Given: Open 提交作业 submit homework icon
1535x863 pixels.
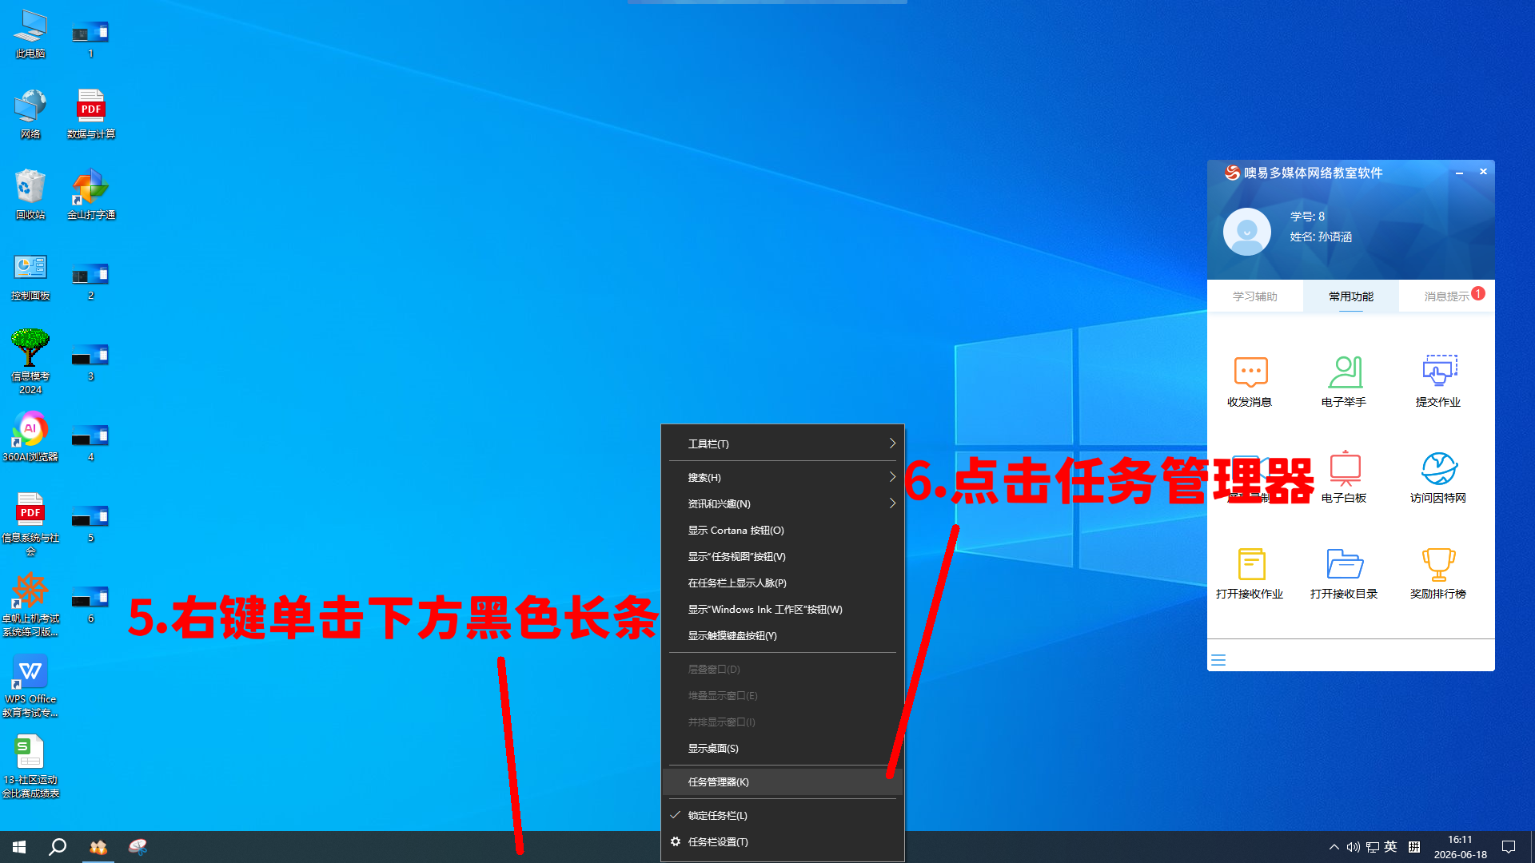Looking at the screenshot, I should point(1439,372).
